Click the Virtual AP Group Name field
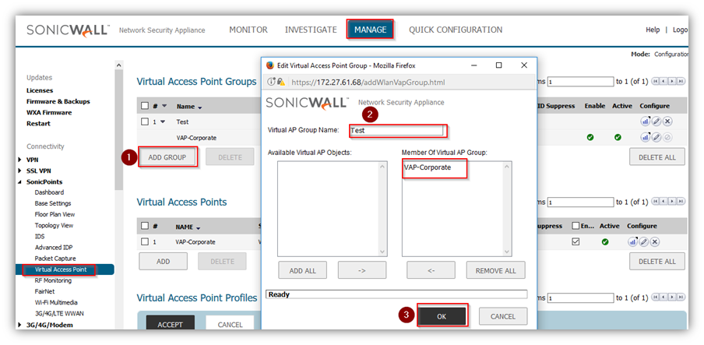The image size is (704, 345). pos(397,131)
